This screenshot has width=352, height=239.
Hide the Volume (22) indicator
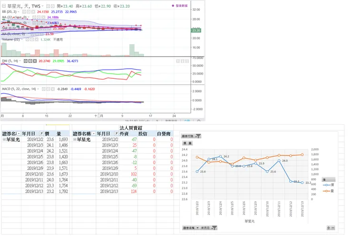point(28,39)
